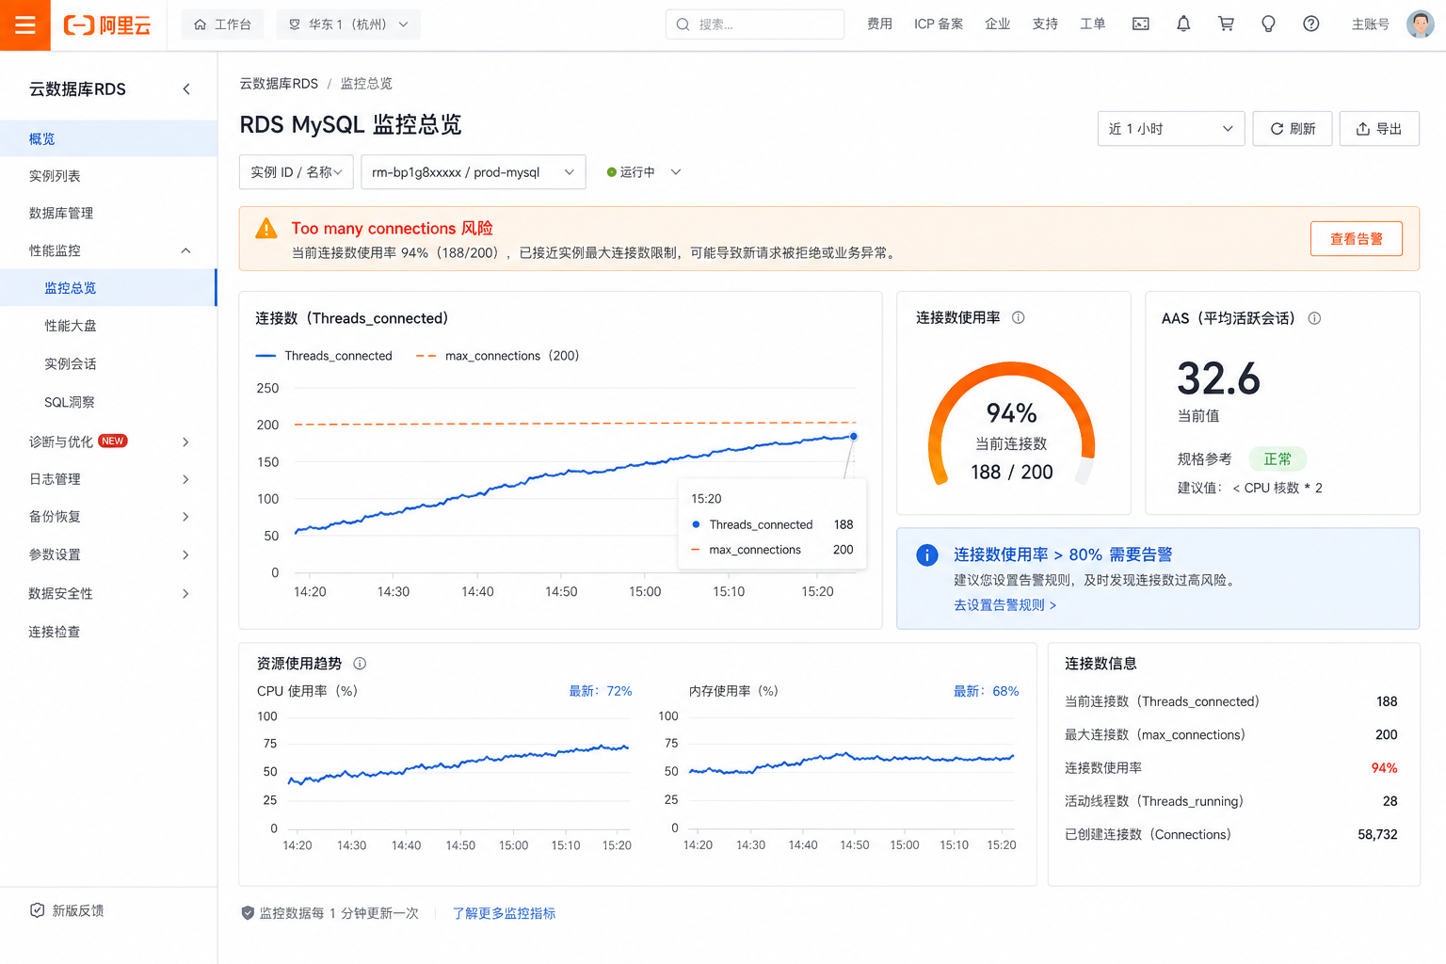This screenshot has width=1446, height=964.
Task: Click the 工单 top menu item
Action: click(x=1093, y=24)
